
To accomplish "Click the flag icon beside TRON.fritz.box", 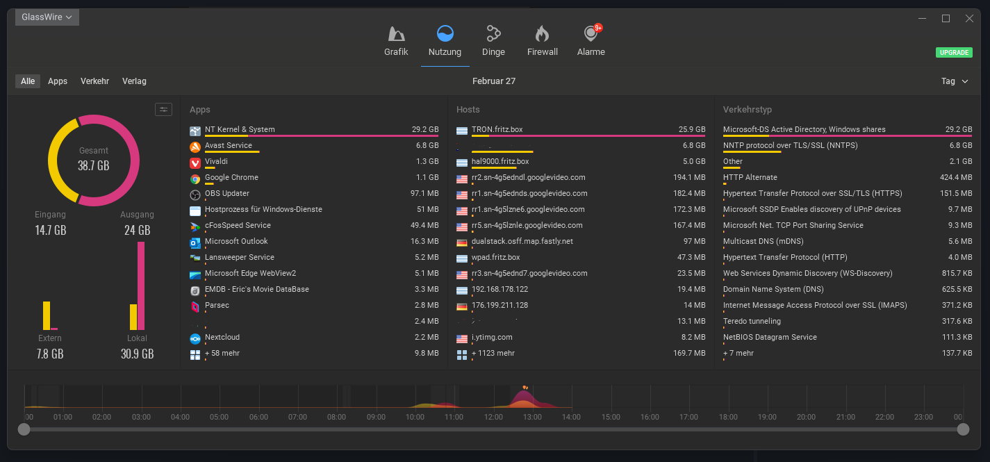I will (462, 131).
